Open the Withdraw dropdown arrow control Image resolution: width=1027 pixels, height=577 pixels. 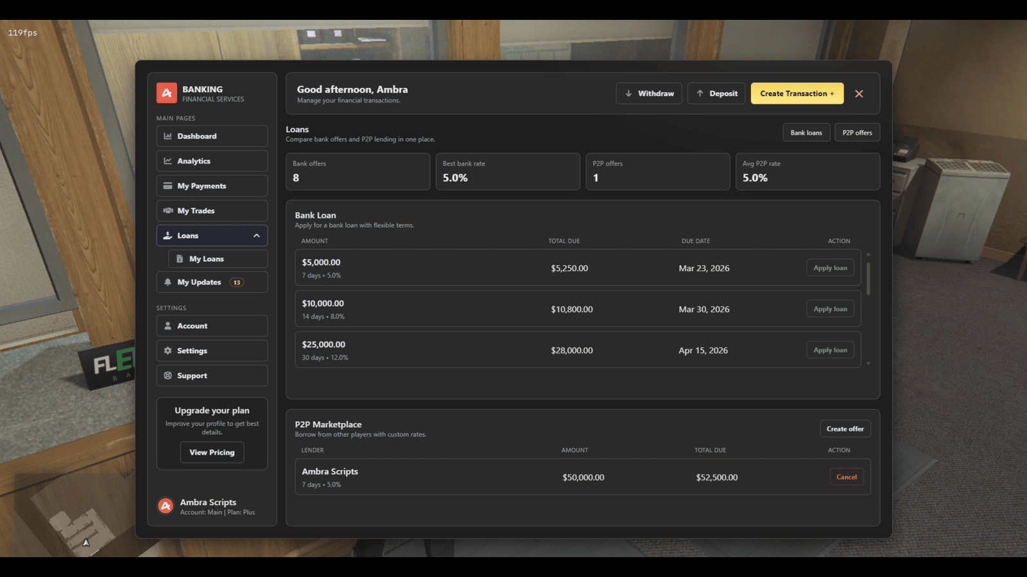pyautogui.click(x=629, y=93)
